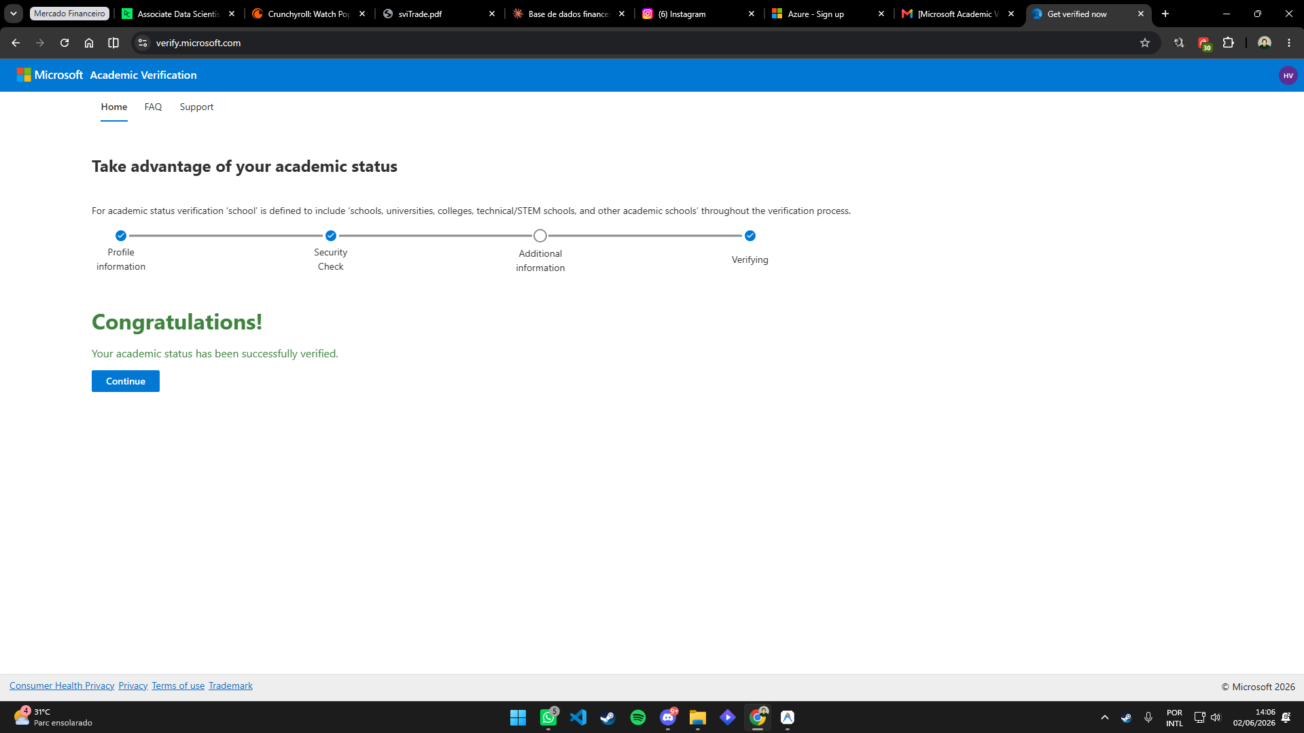Open the HV account avatar on the page
Image resolution: width=1304 pixels, height=733 pixels.
point(1288,75)
